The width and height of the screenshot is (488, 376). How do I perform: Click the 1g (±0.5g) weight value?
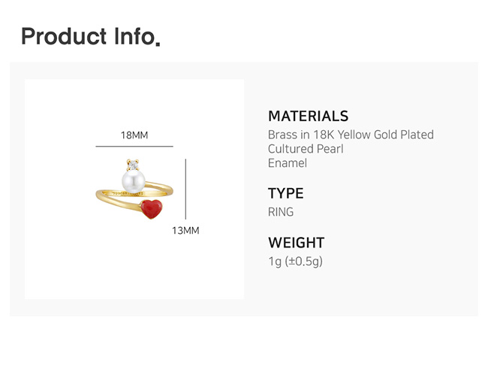pyautogui.click(x=295, y=261)
